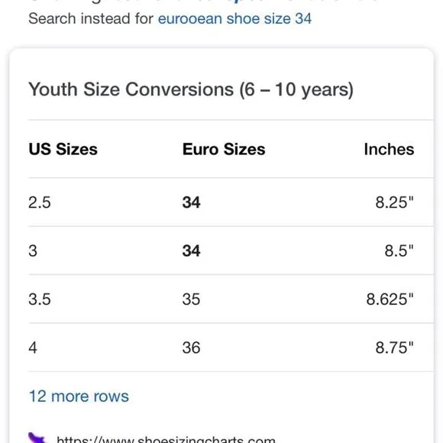Click US size 4 cell

(x=33, y=348)
